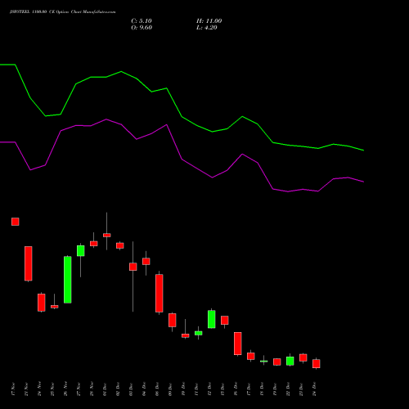The height and width of the screenshot is (409, 409).
Task: Click the '15 Dec' date label
Action: (222, 389)
